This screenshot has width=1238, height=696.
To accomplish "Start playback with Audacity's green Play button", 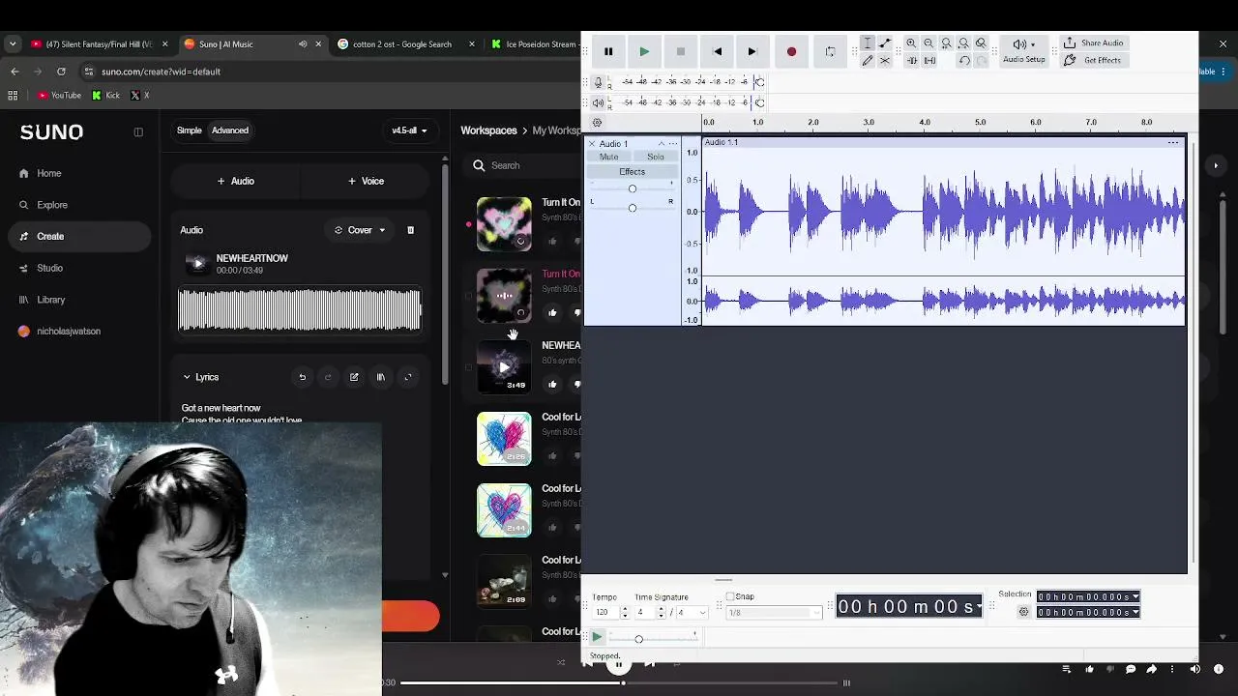I will point(644,51).
